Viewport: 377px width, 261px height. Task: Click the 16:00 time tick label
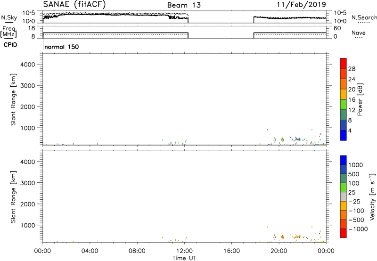pyautogui.click(x=231, y=251)
